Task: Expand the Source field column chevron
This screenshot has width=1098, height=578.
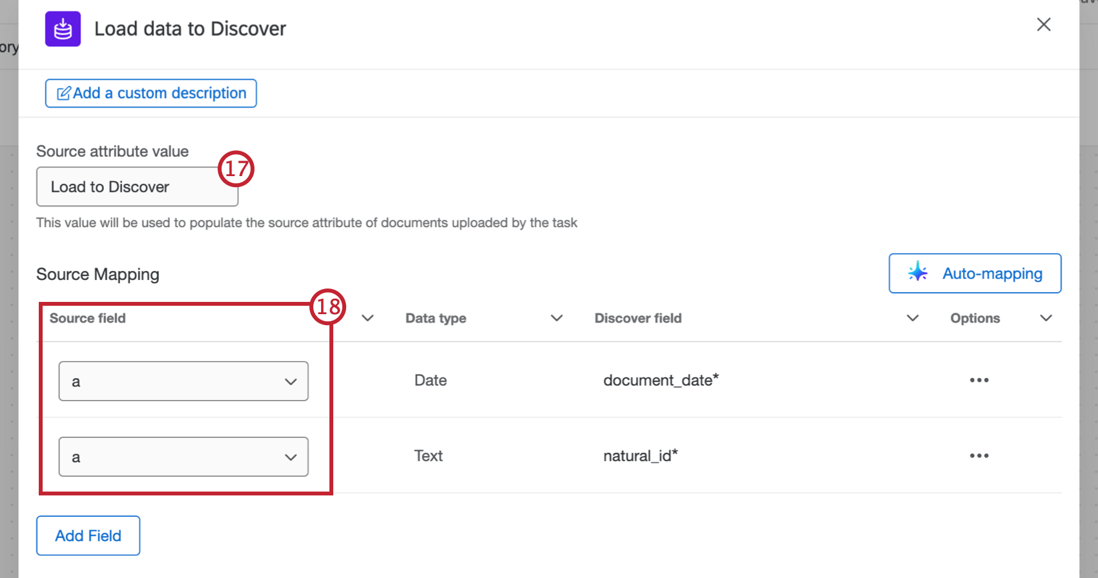Action: point(368,318)
